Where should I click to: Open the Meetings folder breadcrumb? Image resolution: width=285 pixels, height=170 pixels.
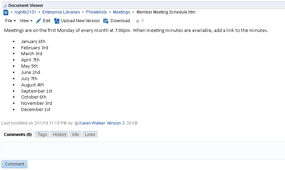pos(122,12)
